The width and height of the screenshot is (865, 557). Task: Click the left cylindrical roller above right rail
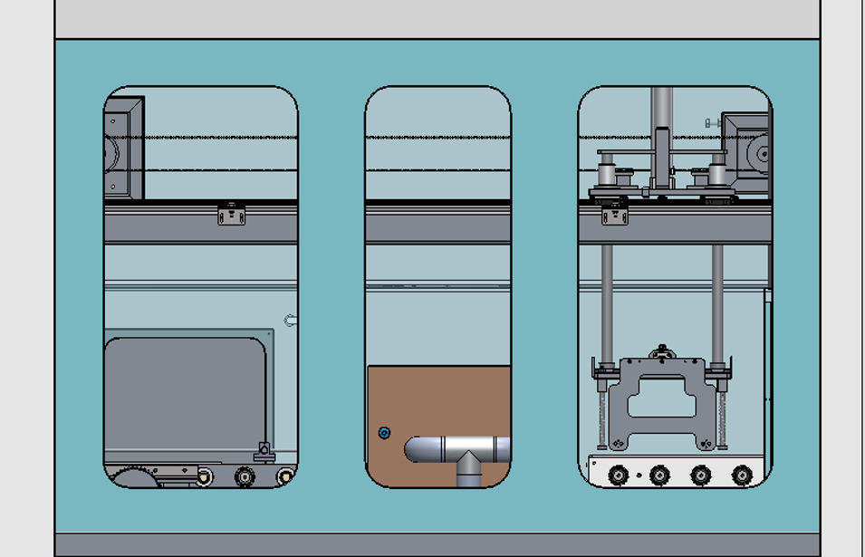pos(606,171)
